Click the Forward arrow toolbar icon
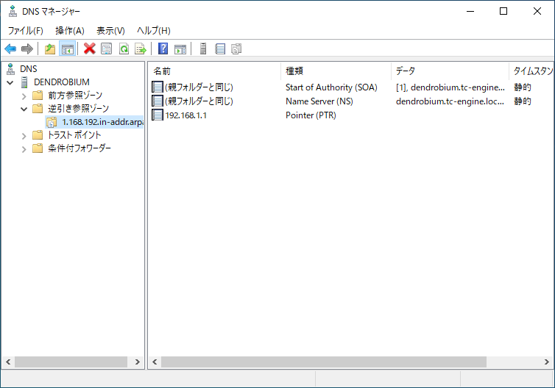Image resolution: width=555 pixels, height=388 pixels. click(x=27, y=48)
